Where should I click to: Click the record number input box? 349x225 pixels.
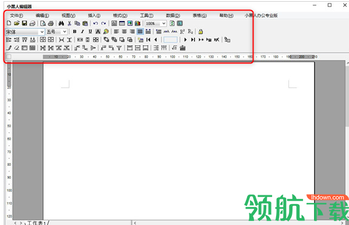point(171,40)
